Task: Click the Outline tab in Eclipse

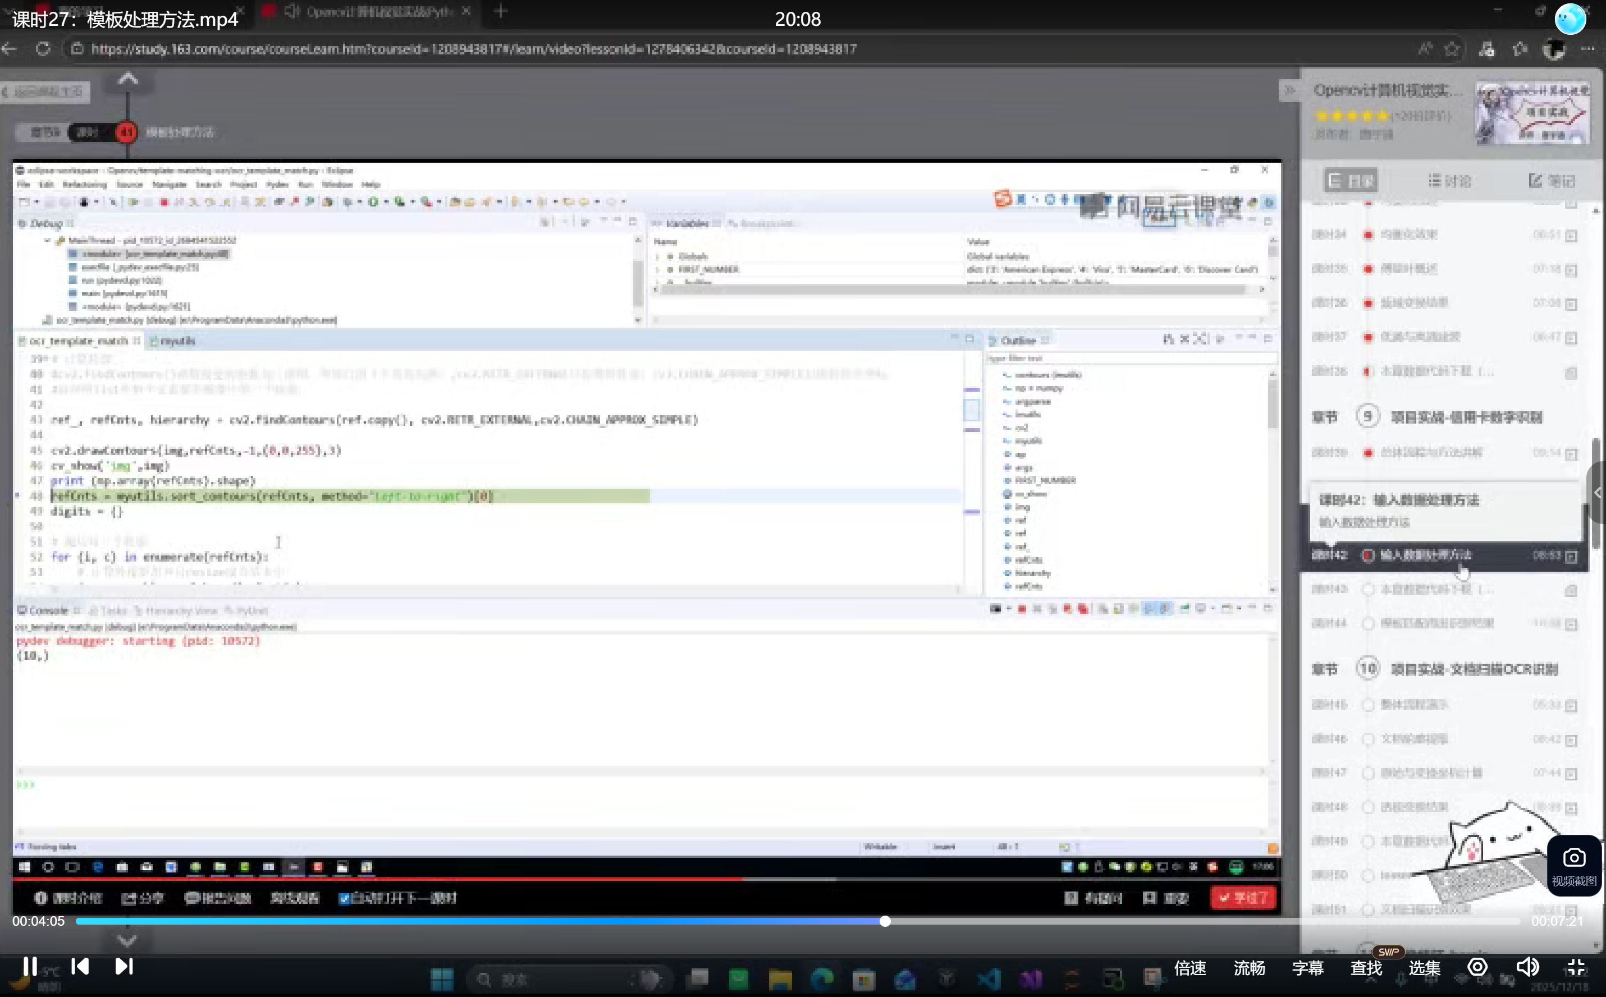Action: (x=1018, y=341)
